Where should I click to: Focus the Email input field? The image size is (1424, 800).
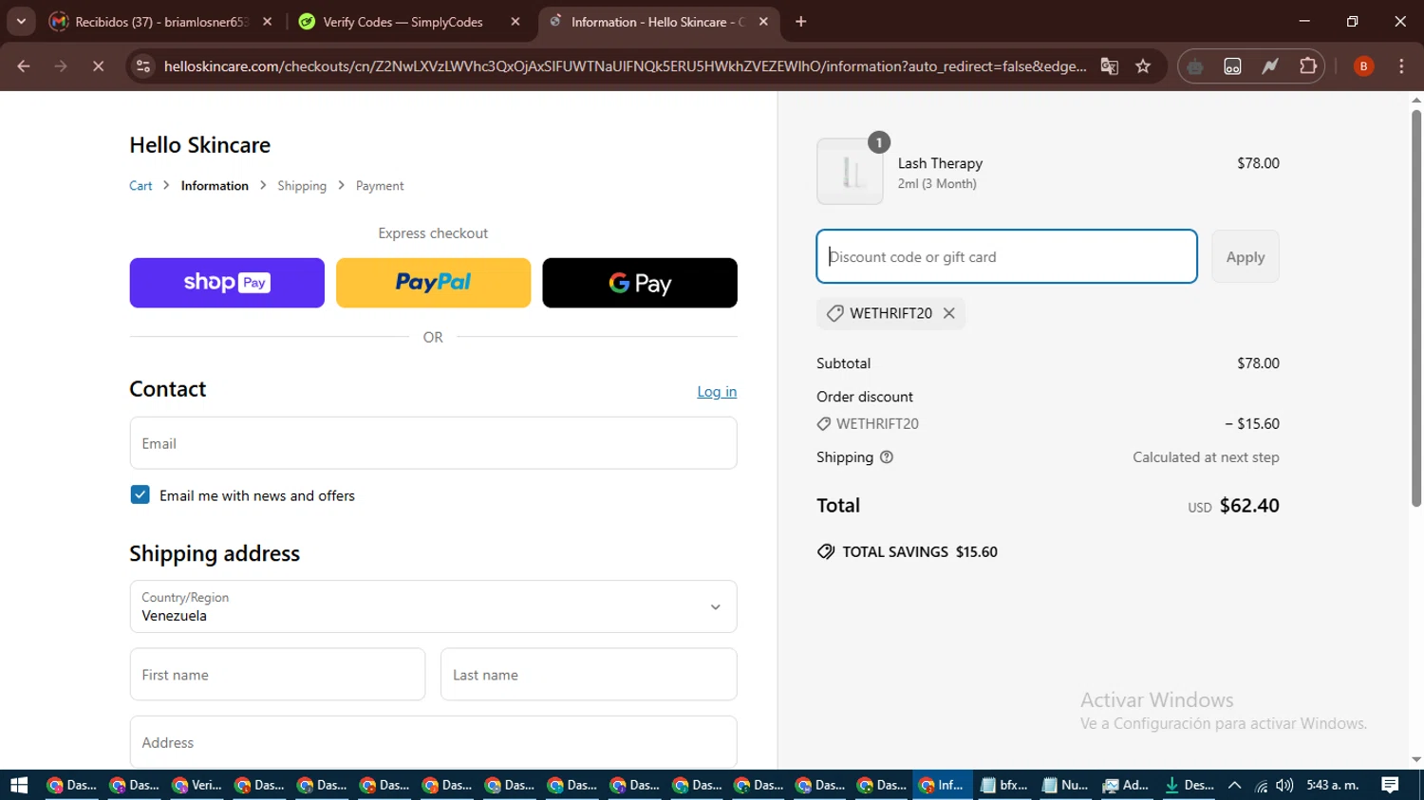click(x=433, y=443)
